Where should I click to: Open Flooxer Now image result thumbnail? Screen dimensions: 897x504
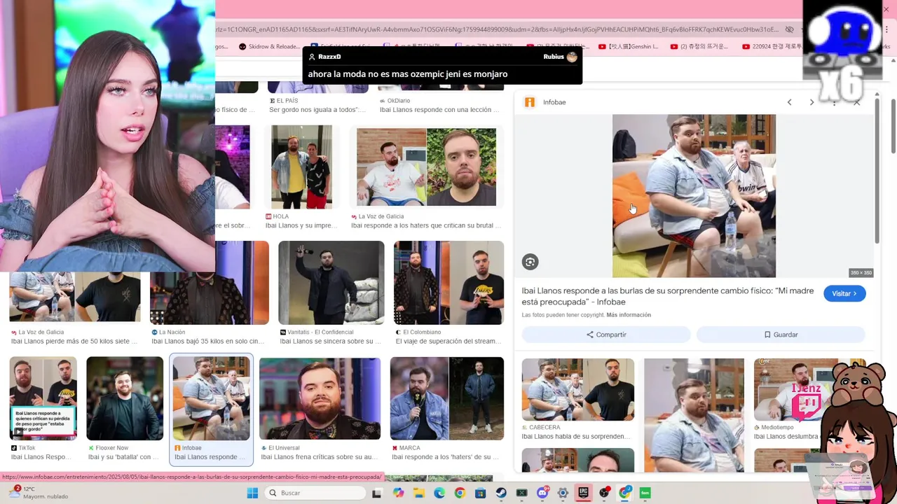pos(125,398)
